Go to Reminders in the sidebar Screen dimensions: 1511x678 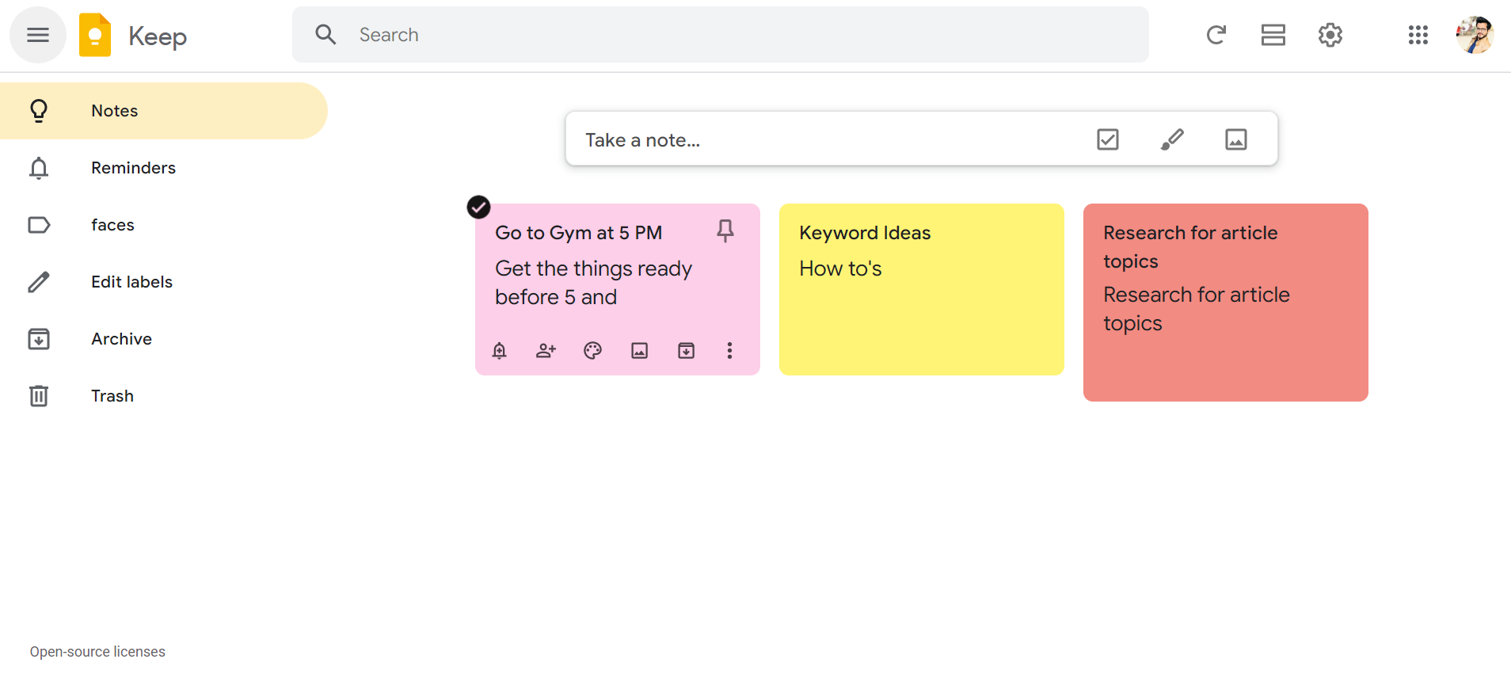coord(133,168)
